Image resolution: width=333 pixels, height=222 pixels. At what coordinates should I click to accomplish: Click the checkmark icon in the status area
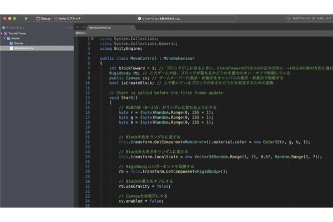pos(139,19)
